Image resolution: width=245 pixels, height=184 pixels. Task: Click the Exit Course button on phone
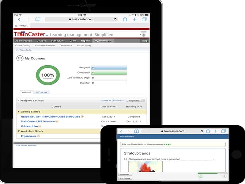pyautogui.click(x=125, y=178)
